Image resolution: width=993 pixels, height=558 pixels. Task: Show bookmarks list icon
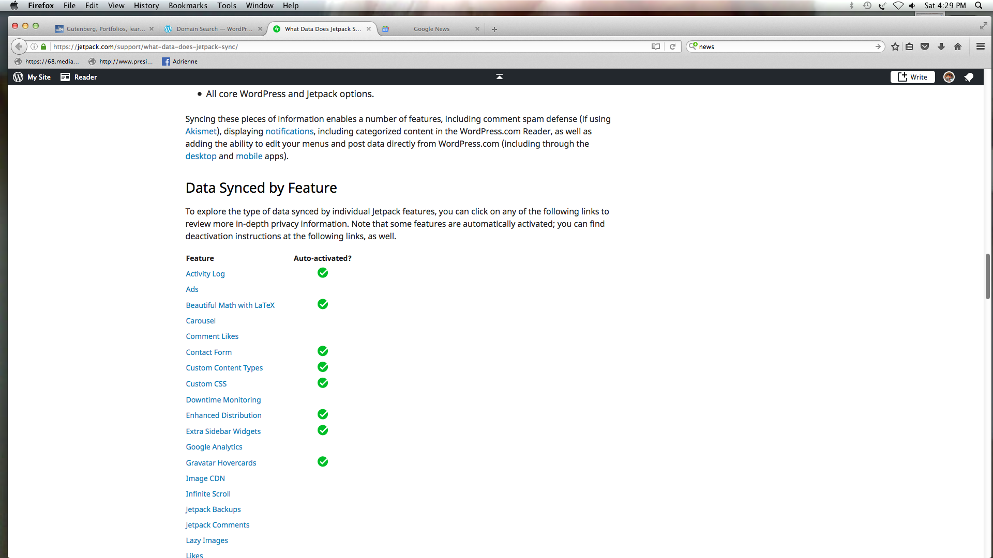[x=909, y=47]
